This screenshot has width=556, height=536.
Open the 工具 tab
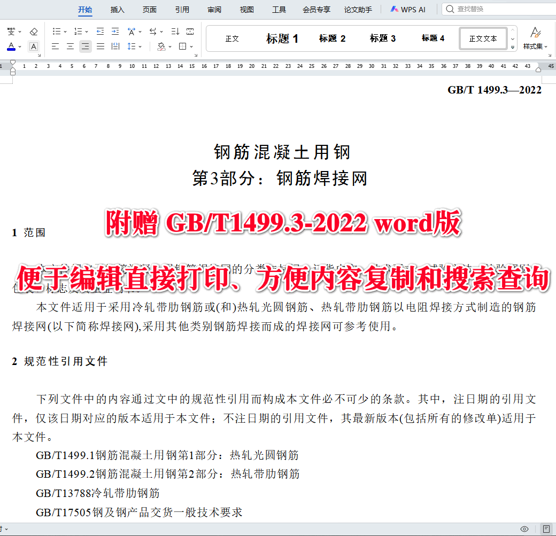(x=279, y=10)
